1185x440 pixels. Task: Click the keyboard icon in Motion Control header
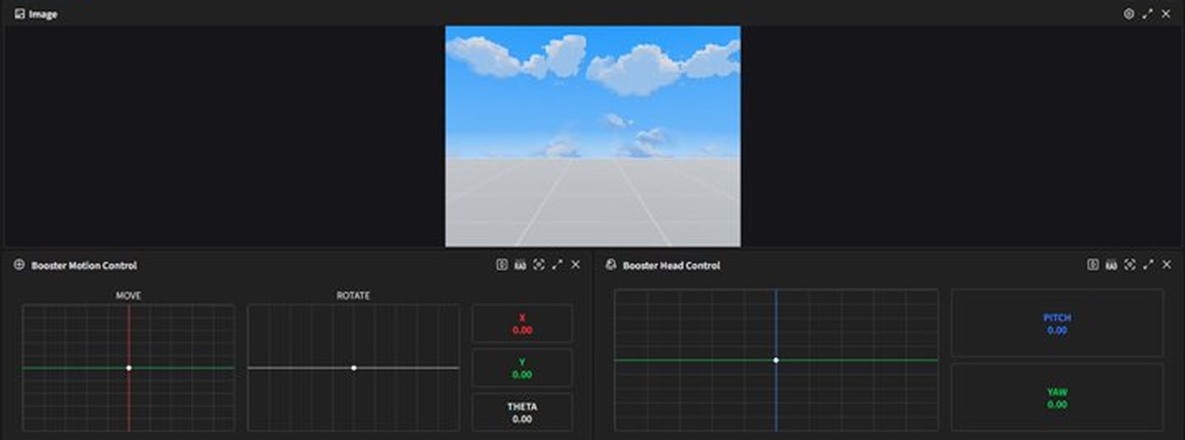pos(520,264)
